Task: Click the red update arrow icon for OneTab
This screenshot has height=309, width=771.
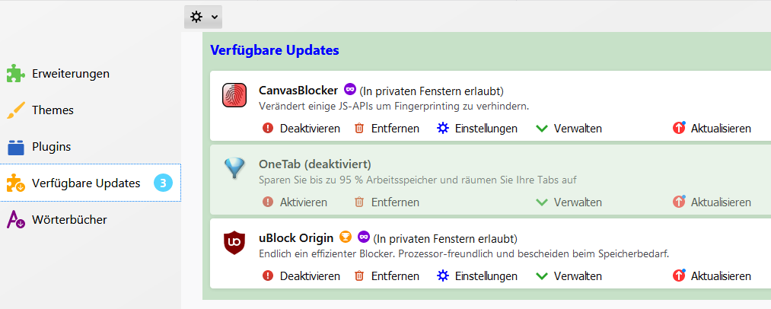Action: [x=680, y=202]
